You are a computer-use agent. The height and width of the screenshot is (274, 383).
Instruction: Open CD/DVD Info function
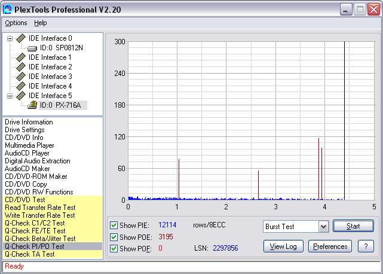point(24,138)
